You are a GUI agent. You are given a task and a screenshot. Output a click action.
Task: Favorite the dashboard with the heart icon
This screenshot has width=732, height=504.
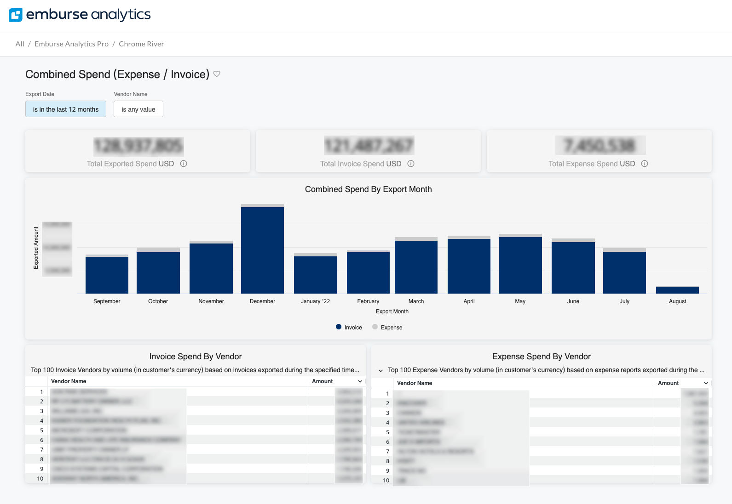217,74
